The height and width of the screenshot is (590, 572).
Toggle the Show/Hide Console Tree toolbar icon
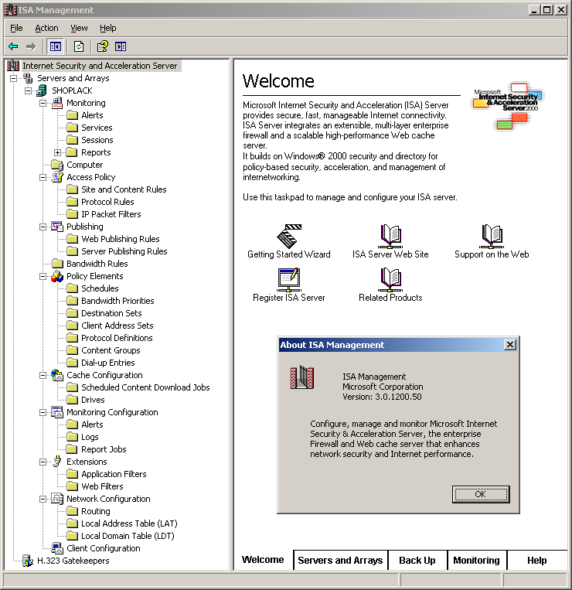coord(56,46)
